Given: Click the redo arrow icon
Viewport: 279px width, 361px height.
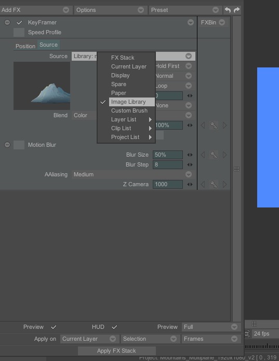Looking at the screenshot, I should pyautogui.click(x=236, y=10).
